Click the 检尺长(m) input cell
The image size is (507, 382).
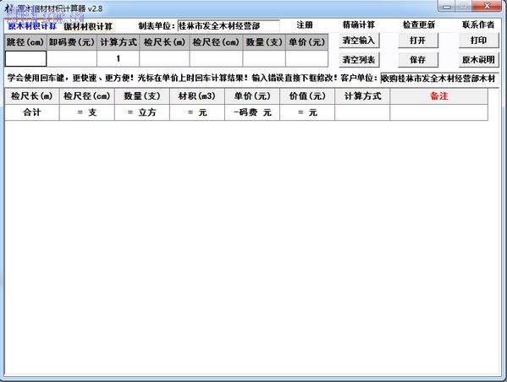pyautogui.click(x=164, y=59)
